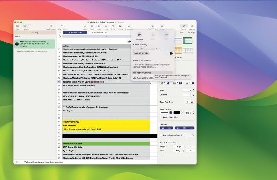Click the black table outline colour swatch

click(177, 113)
